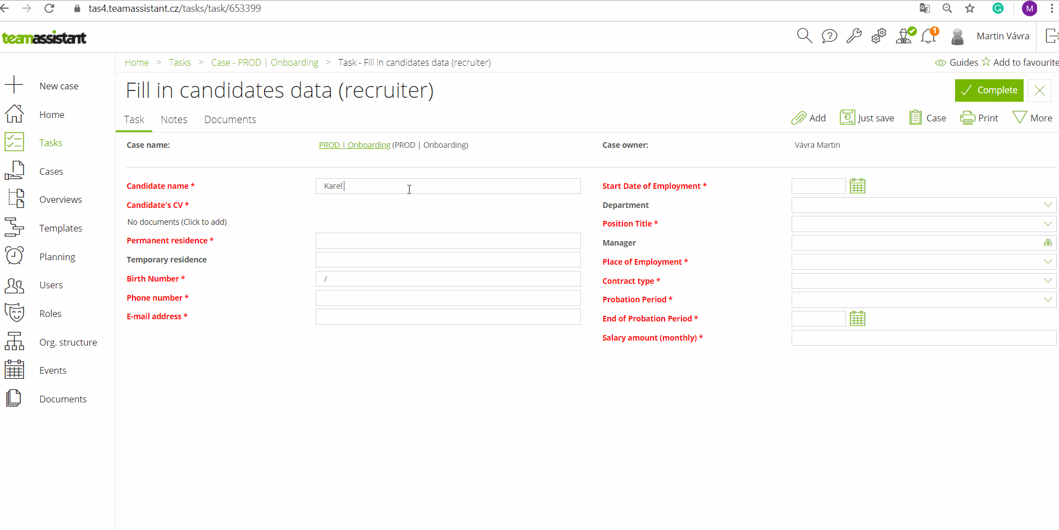The width and height of the screenshot is (1059, 530).
Task: Click the New case plus icon
Action: tap(14, 85)
